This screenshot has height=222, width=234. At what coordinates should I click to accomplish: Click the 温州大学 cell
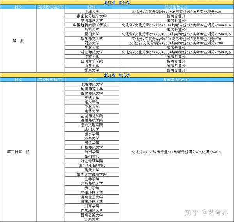point(92,129)
